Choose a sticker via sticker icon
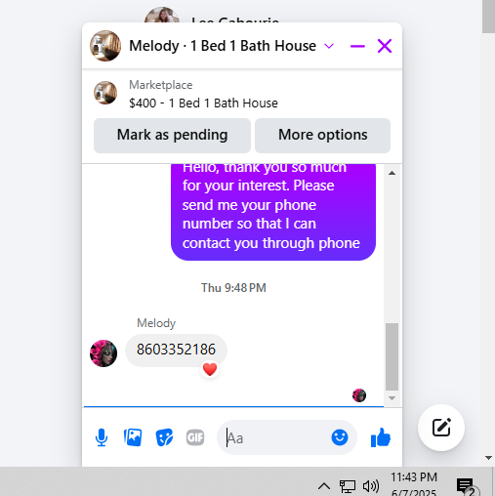Screen dimensions: 495x496 pos(164,437)
